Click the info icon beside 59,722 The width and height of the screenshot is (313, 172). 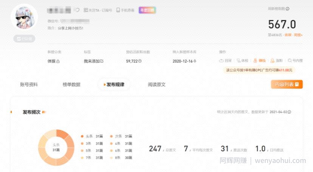point(140,61)
